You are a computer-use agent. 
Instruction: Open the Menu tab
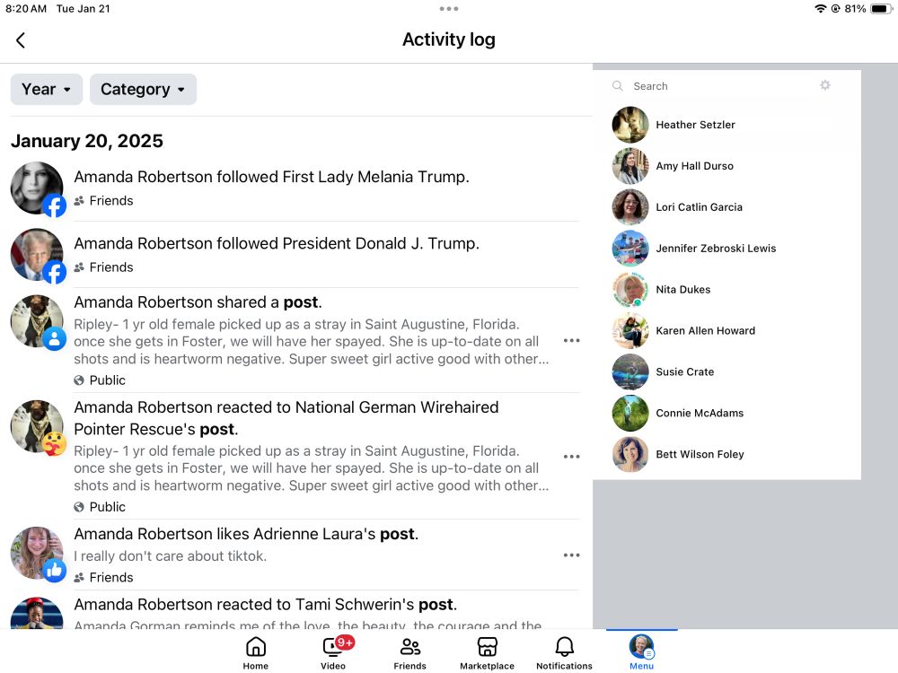coord(641,653)
